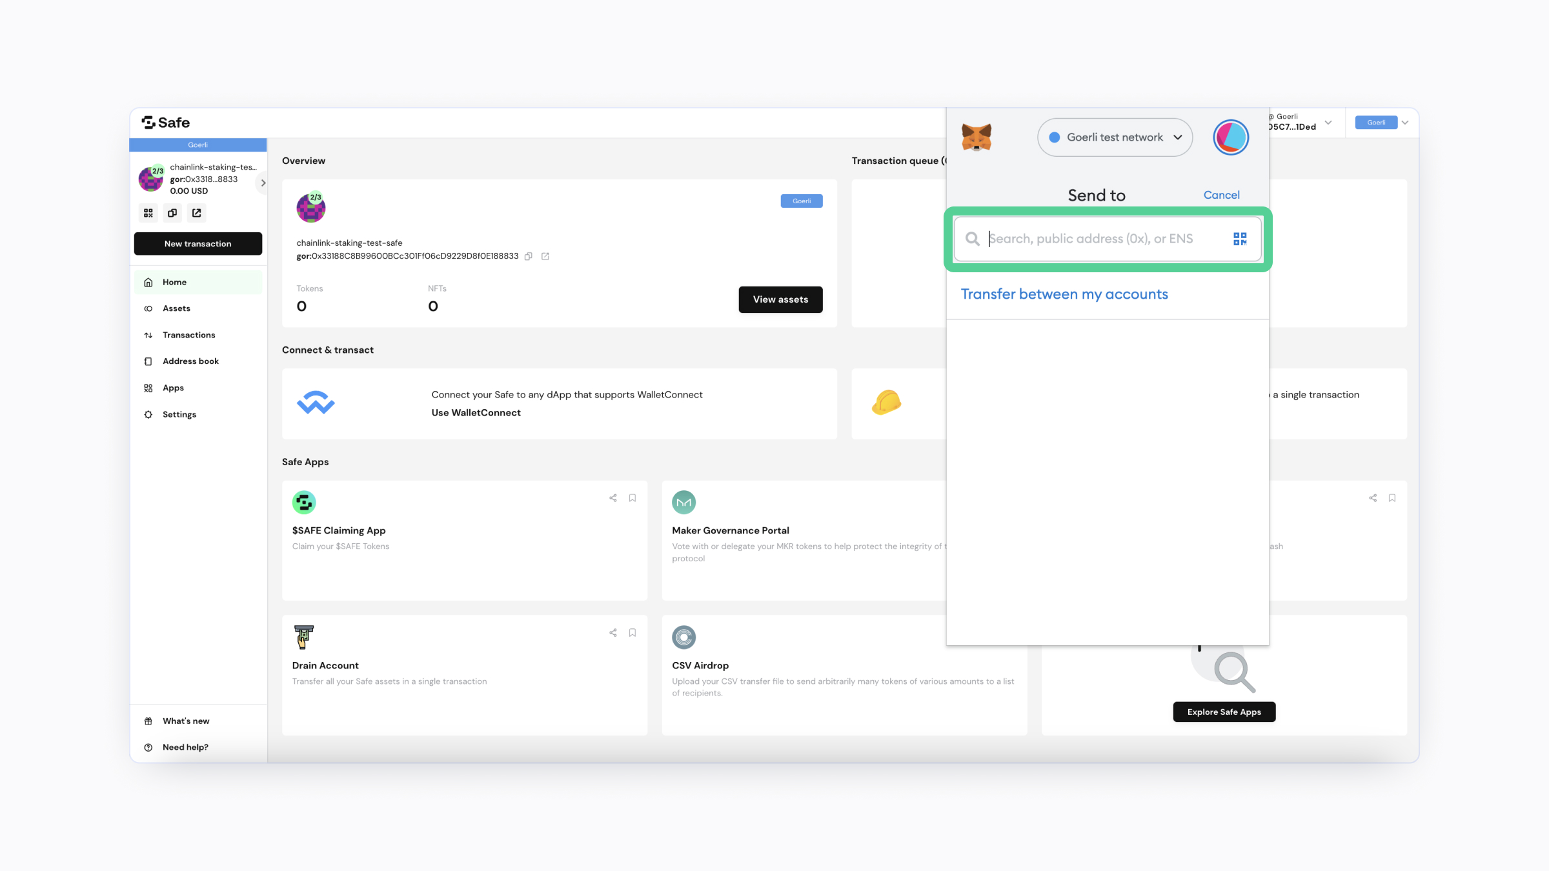Open Settings in sidebar

(198, 415)
